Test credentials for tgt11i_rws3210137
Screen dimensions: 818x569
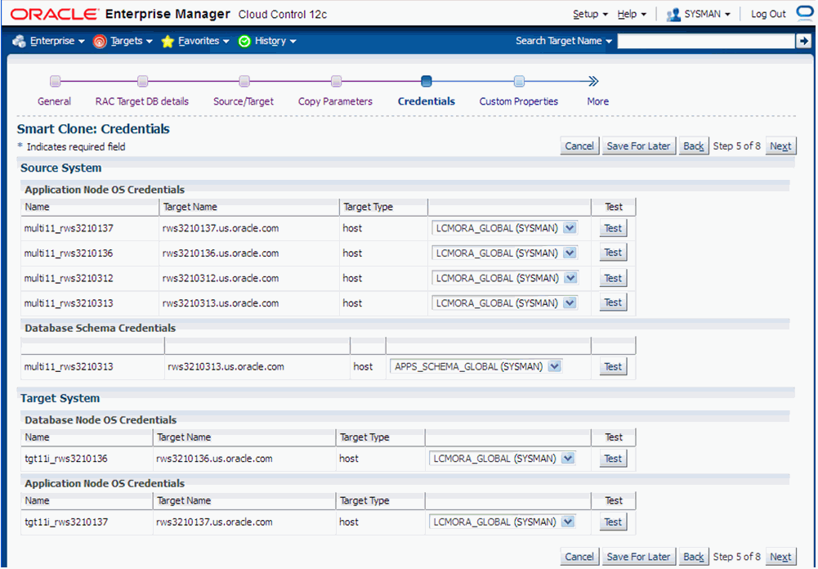tap(613, 522)
